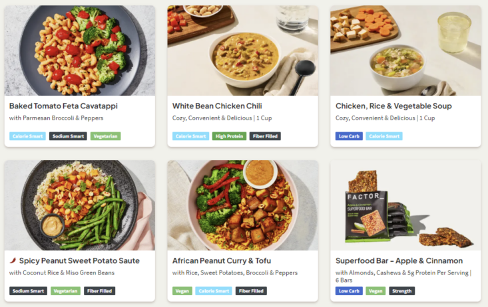Click the Vegan tag on African Peanut Curry
The image size is (488, 307).
click(182, 290)
